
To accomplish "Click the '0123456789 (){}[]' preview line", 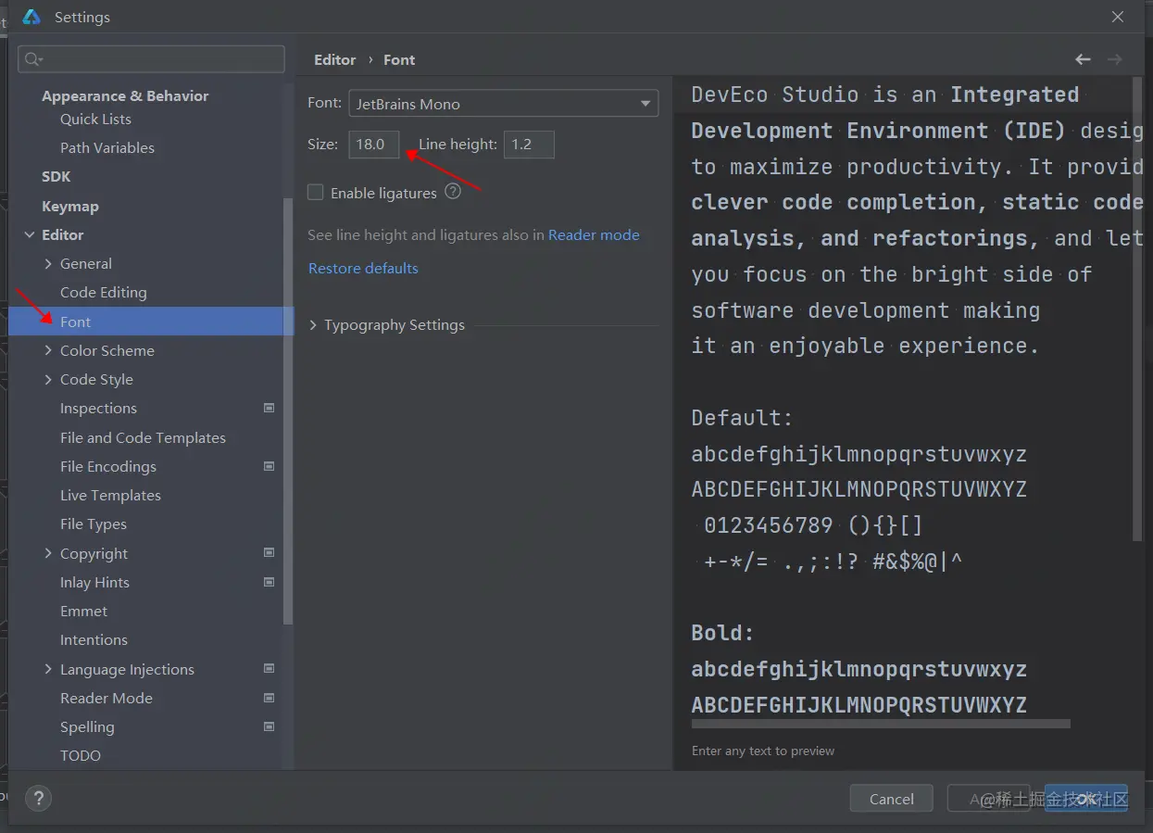I will tap(813, 525).
